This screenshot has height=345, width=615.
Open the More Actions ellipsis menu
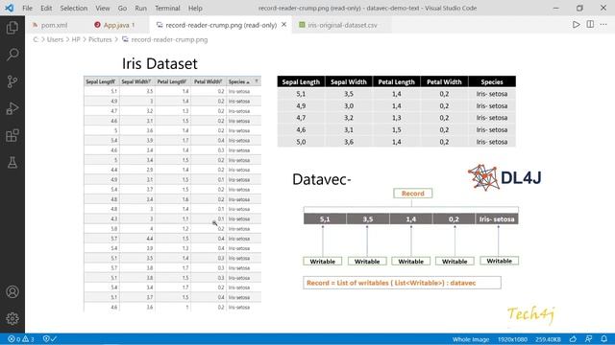603,25
